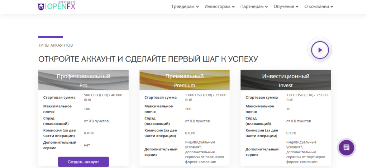367x168 pixels.
Task: Click the chevron arrow beside Трейдерам
Action: click(x=197, y=7)
